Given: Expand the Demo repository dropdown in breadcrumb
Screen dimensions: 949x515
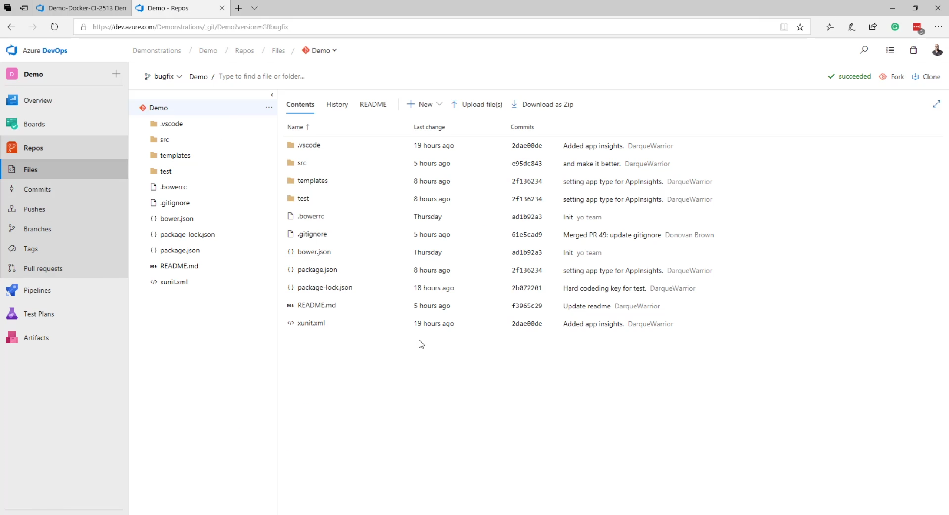Looking at the screenshot, I should pyautogui.click(x=319, y=50).
